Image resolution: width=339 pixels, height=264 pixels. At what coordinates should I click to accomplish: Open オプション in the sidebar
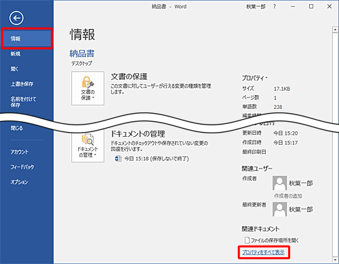point(20,182)
